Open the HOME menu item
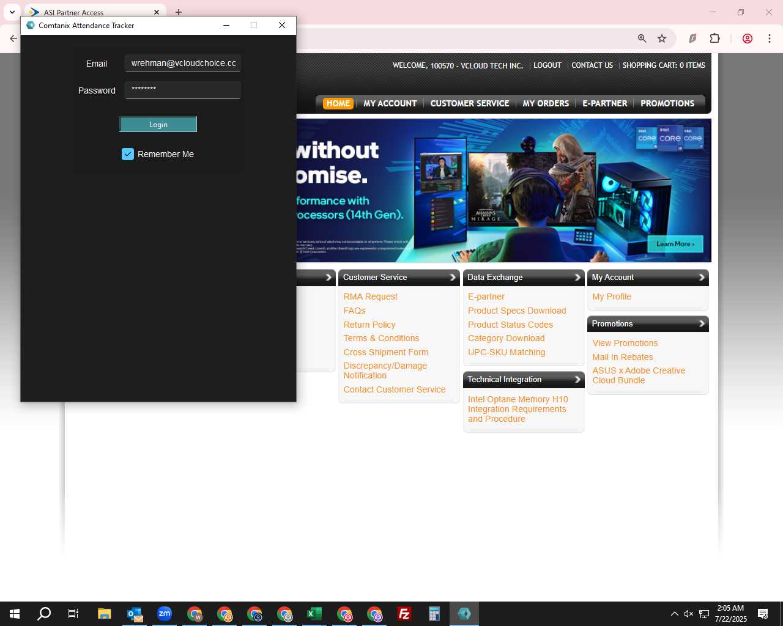The width and height of the screenshot is (783, 626). click(338, 103)
